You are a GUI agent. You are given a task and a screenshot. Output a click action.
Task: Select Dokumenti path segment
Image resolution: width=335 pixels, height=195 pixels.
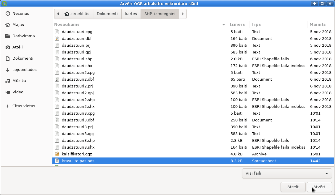tap(107, 14)
